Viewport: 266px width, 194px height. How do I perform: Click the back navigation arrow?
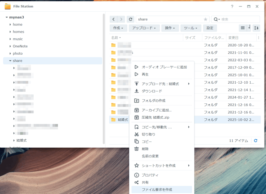point(114,19)
